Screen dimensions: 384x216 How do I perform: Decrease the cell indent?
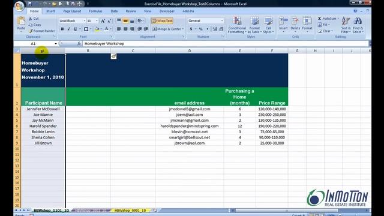coord(140,29)
